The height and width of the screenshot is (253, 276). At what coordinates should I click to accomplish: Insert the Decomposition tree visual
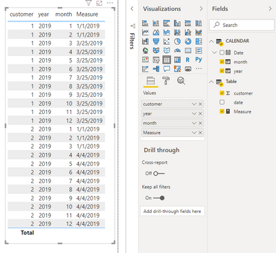coord(156,68)
